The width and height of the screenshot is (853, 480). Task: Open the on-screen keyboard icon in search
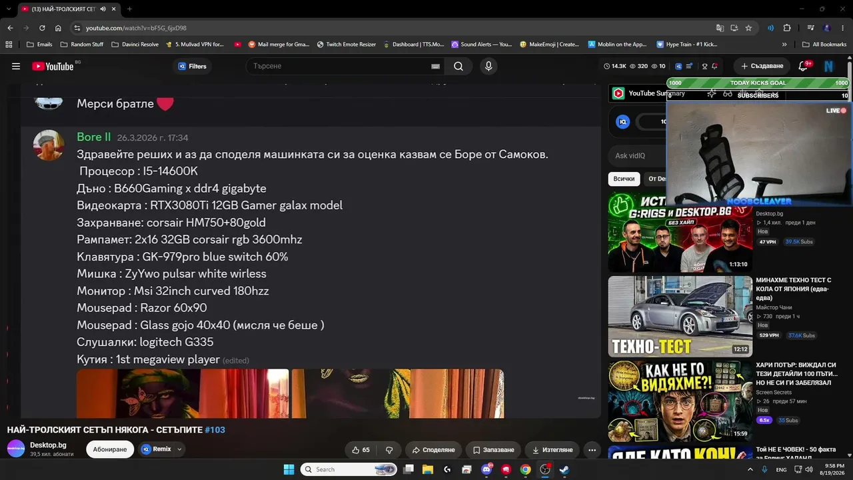point(435,66)
